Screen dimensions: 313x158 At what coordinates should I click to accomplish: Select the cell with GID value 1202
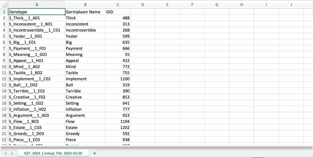tap(118, 128)
